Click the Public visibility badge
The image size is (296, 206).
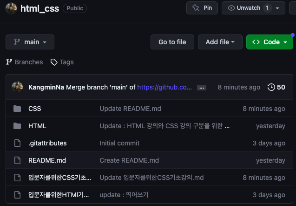75,8
